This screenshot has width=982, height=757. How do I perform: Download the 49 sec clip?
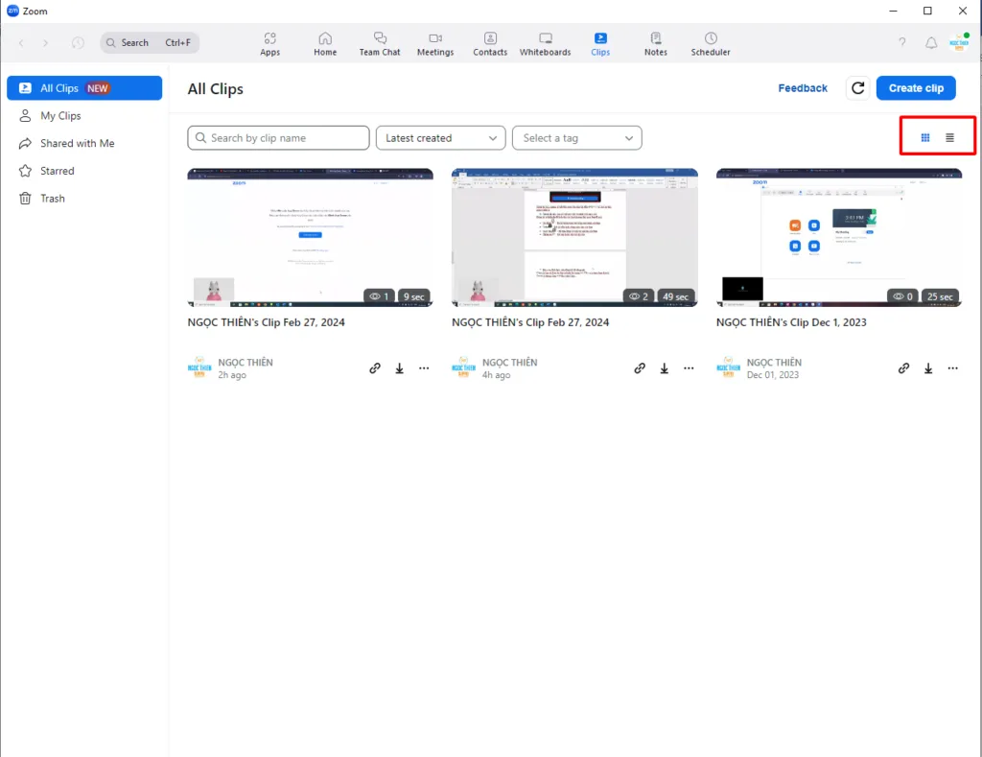[x=664, y=368]
